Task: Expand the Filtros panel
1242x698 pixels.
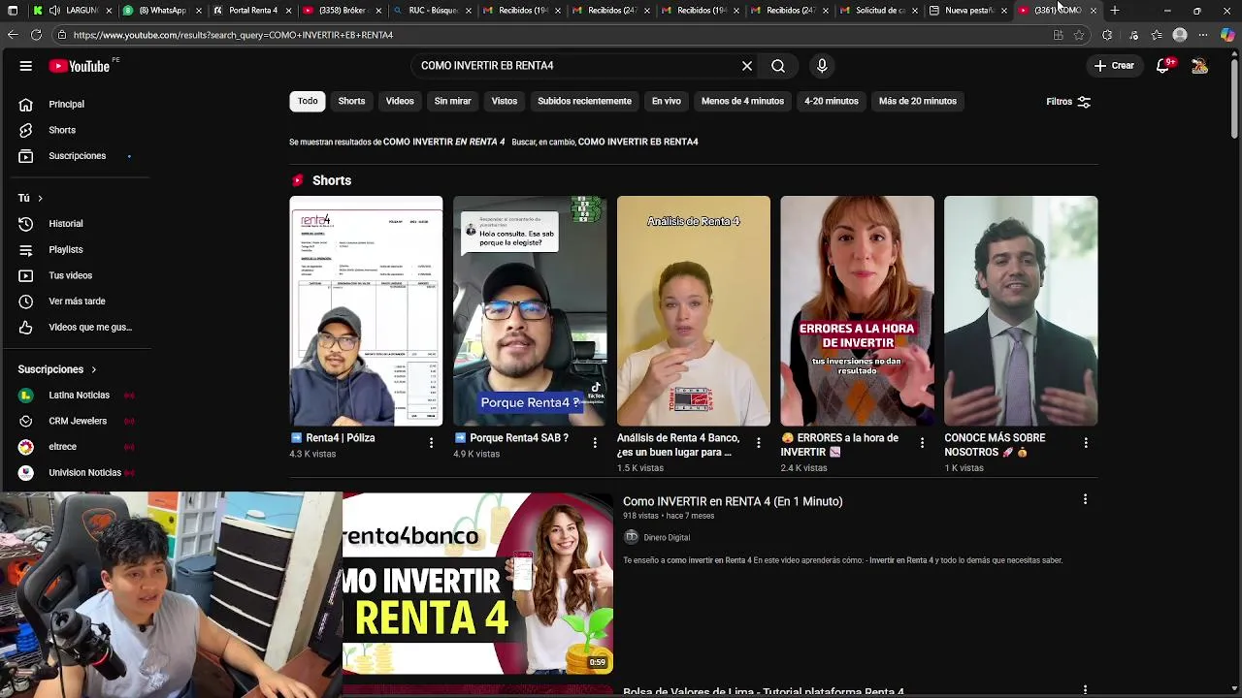Action: click(x=1068, y=102)
